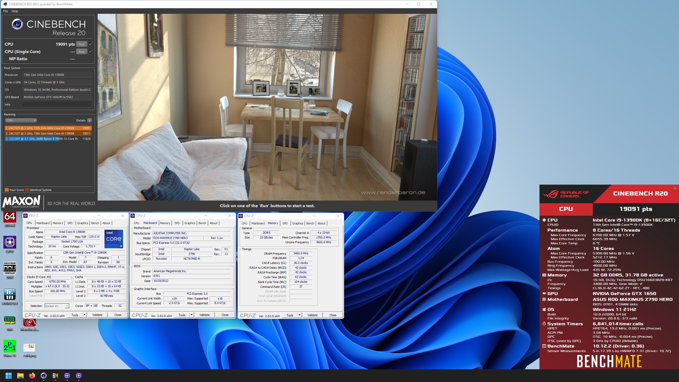
Task: Select Graphics tab in Memory window
Action: click(x=298, y=223)
